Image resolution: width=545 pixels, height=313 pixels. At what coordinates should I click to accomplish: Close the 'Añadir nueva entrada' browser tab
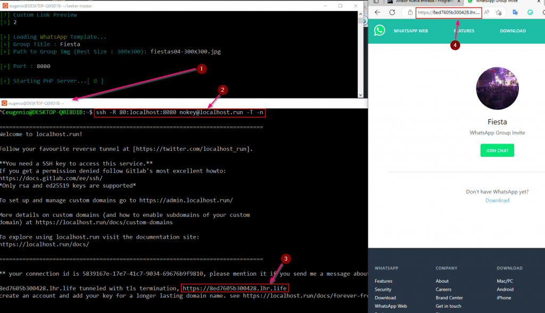(x=459, y=2)
